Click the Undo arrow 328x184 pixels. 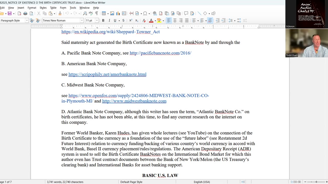(x=67, y=14)
